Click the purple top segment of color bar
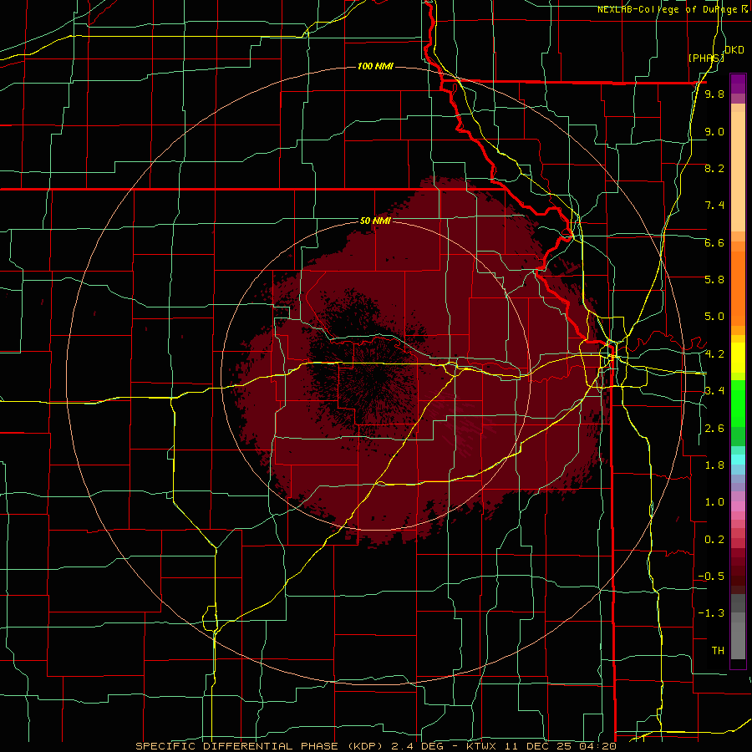This screenshot has height=752, width=752. click(738, 84)
